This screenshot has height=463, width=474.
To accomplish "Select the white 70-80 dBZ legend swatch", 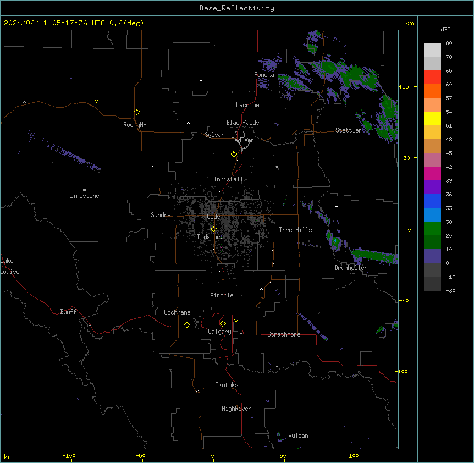I will (432, 49).
